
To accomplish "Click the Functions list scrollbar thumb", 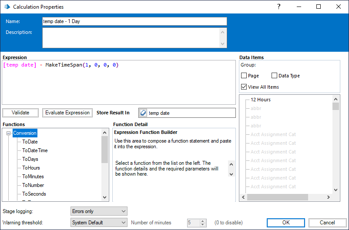I will click(x=104, y=150).
